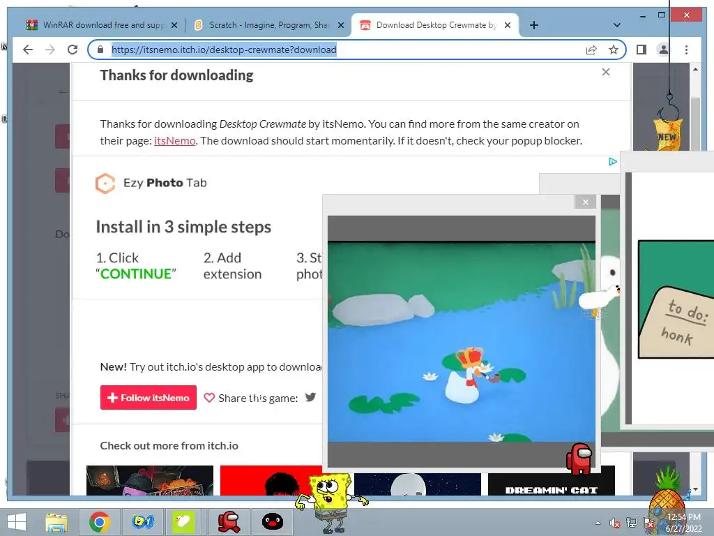
Task: Click the AdChoices icon on the ad
Action: coord(612,161)
